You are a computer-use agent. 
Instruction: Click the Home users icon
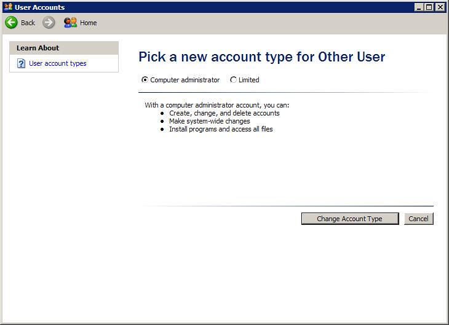point(70,22)
